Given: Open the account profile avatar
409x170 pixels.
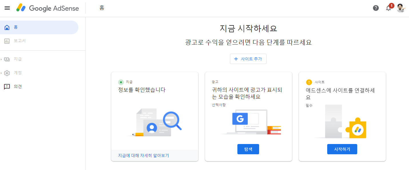Looking at the screenshot, I should pyautogui.click(x=401, y=8).
